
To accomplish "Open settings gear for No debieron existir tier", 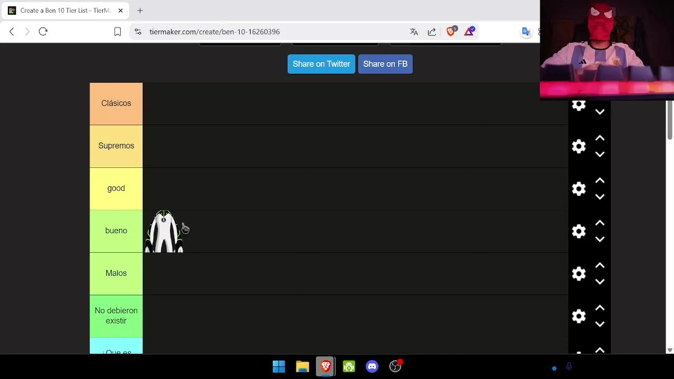I will [579, 316].
